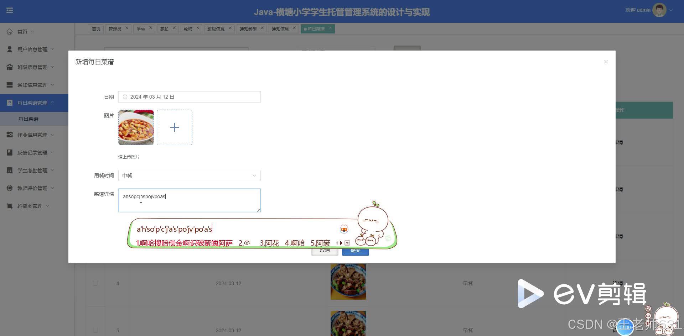Select 每日菜谱 sidebar submenu item
This screenshot has width=684, height=336.
[28, 119]
